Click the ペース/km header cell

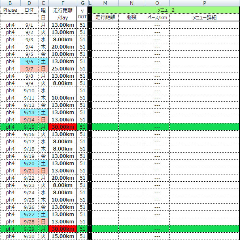[x=157, y=17]
